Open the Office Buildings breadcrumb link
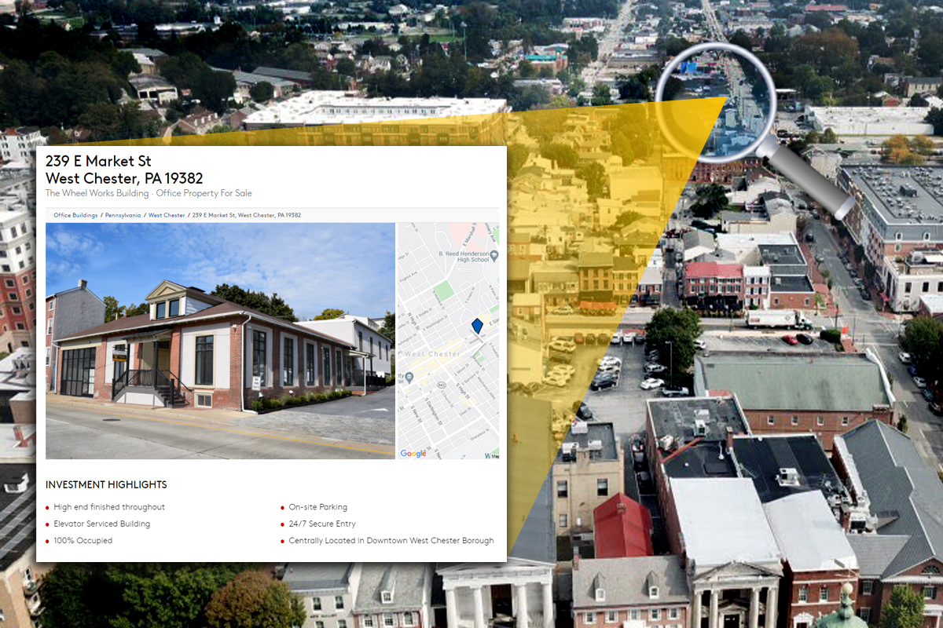 75,215
